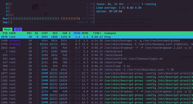Select dnscrypt-proxy thread row PID 1386
Image resolution: width=193 pixels, height=104 pixels.
click(x=96, y=102)
